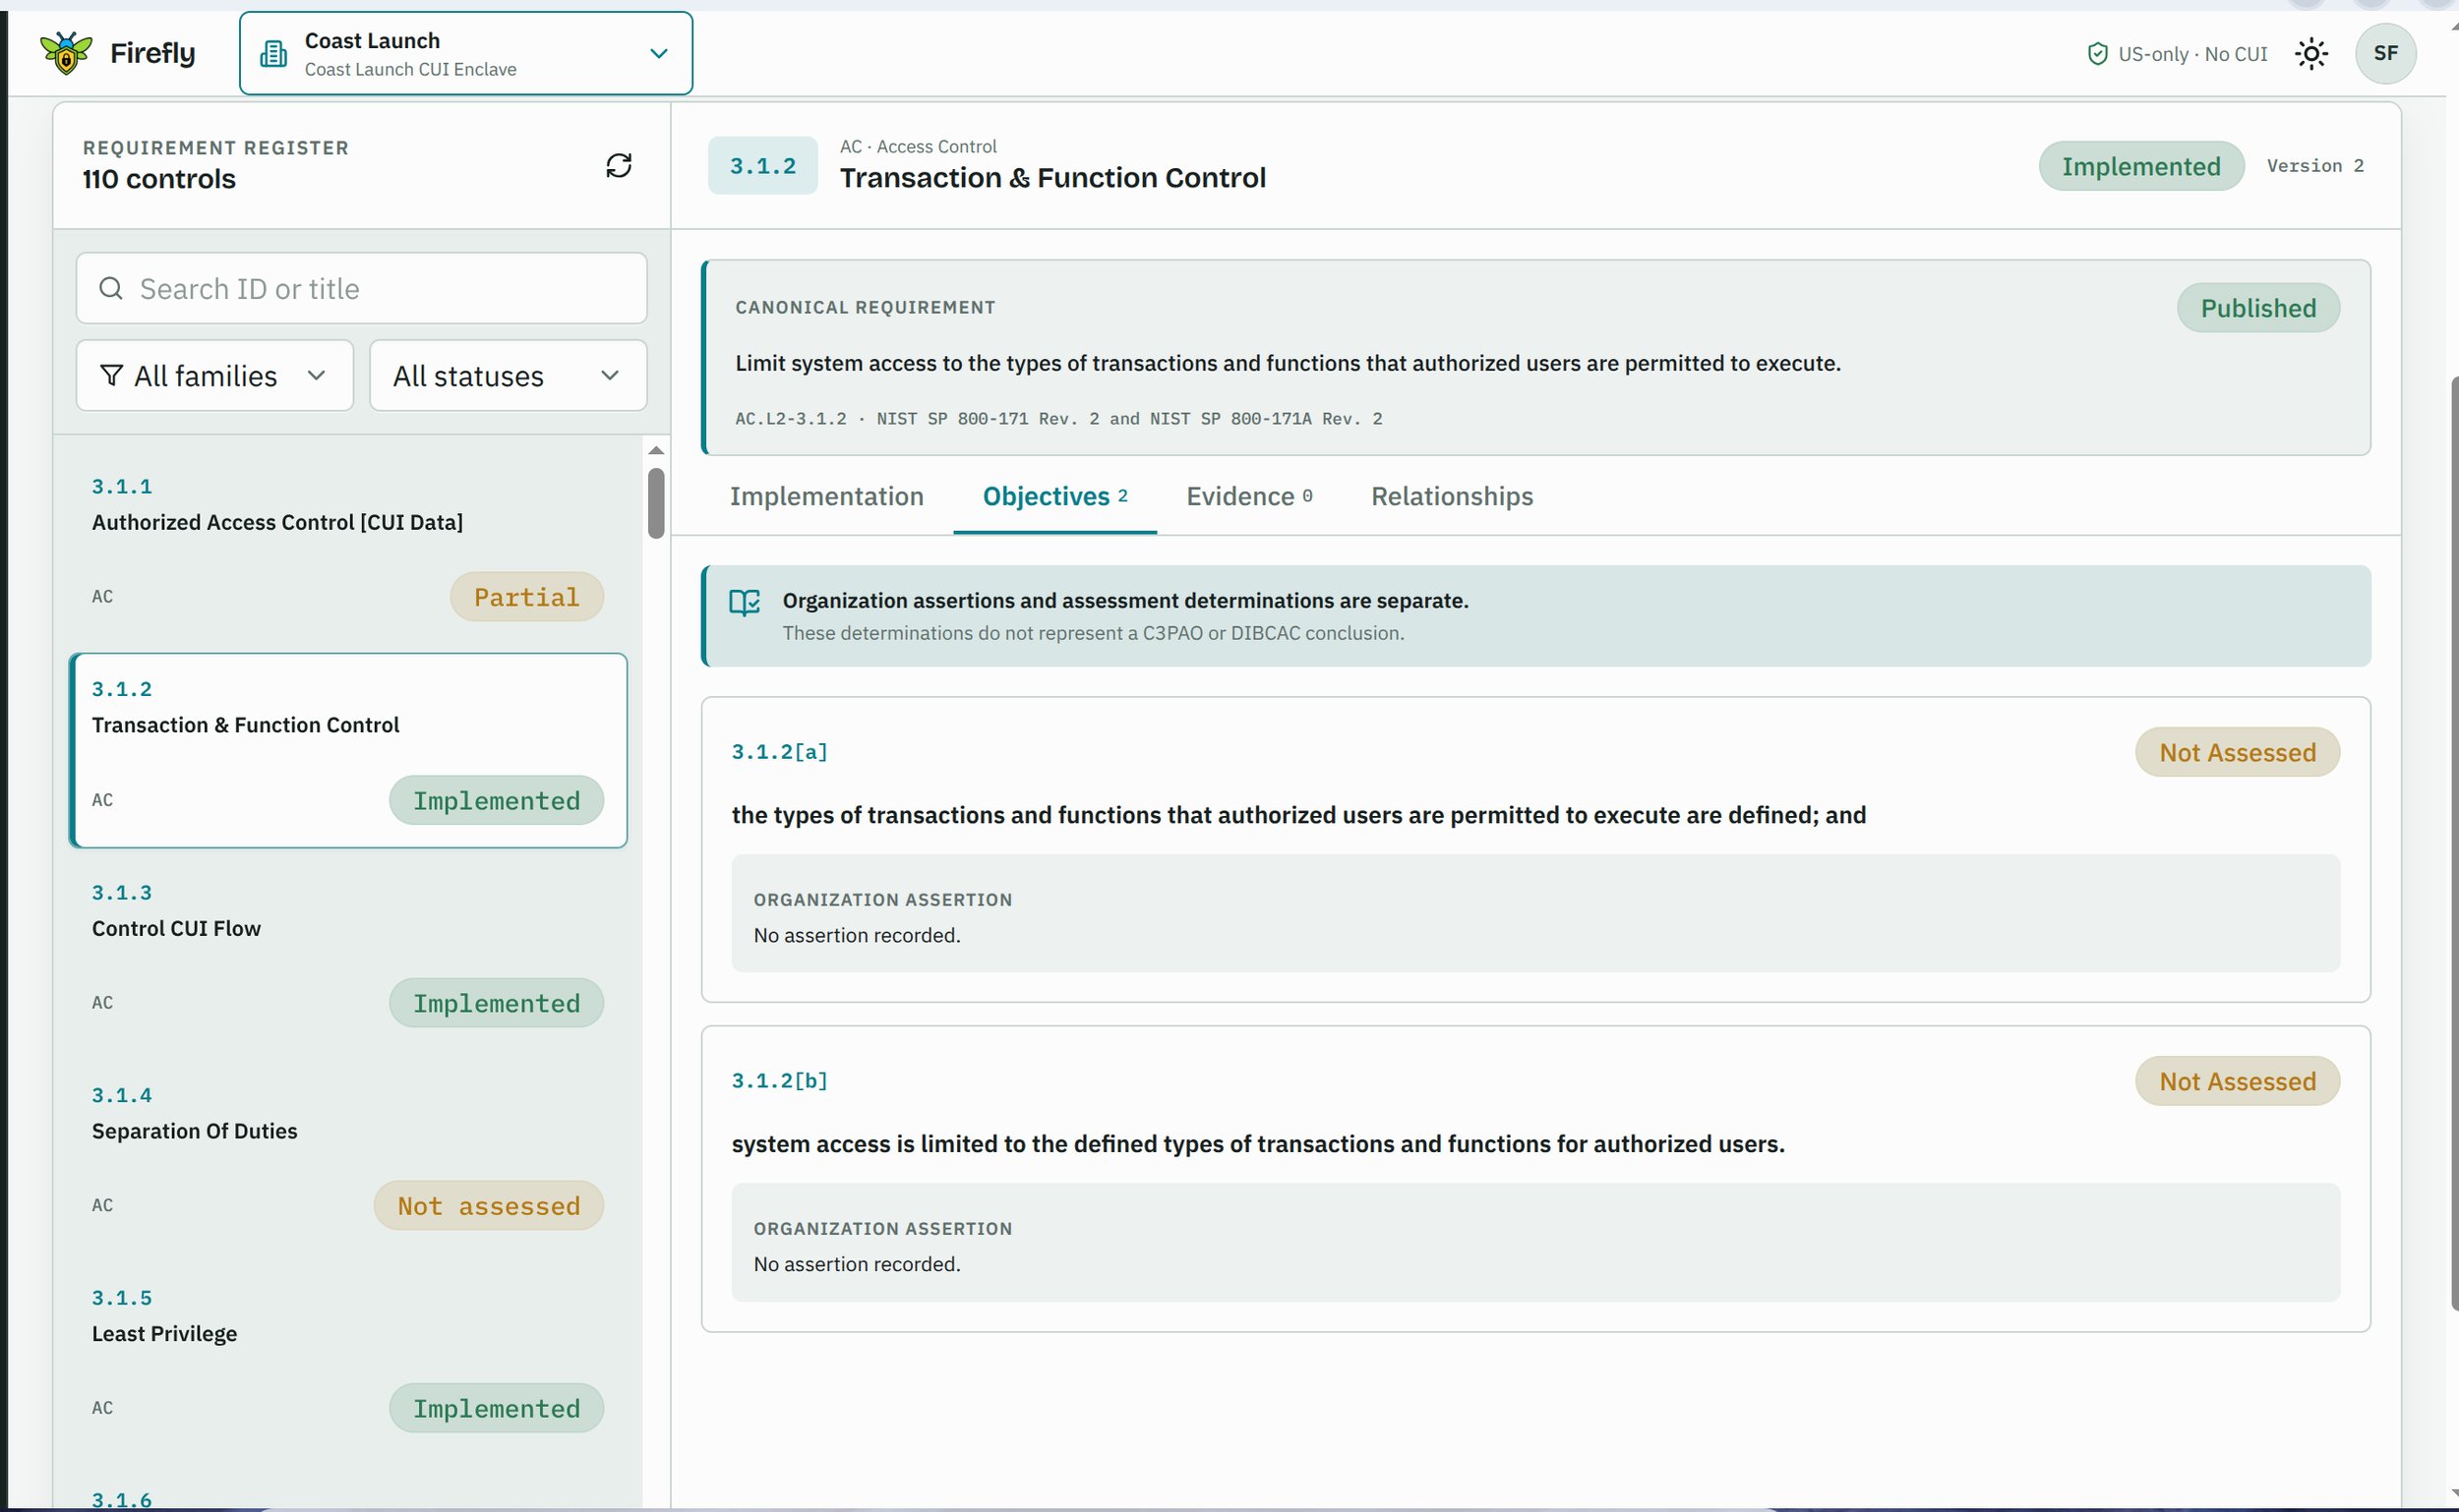2459x1512 pixels.
Task: Click the AC.L2-3.1.2 NIST reference line
Action: point(1058,419)
